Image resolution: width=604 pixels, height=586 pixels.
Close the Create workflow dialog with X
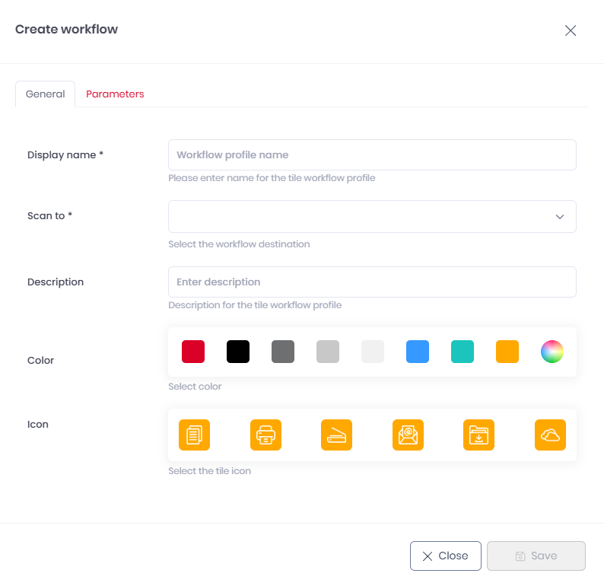click(x=570, y=30)
